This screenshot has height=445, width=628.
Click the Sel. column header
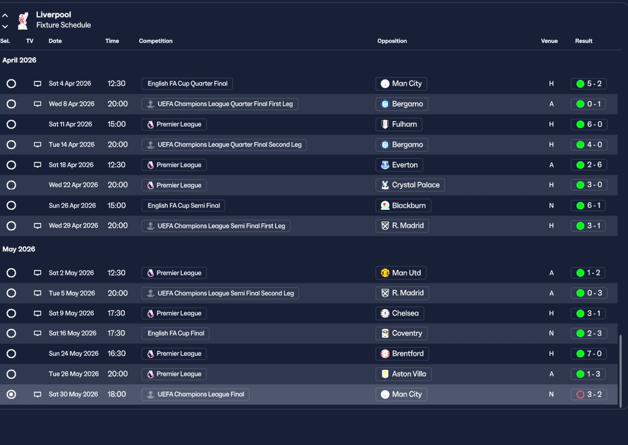click(5, 41)
